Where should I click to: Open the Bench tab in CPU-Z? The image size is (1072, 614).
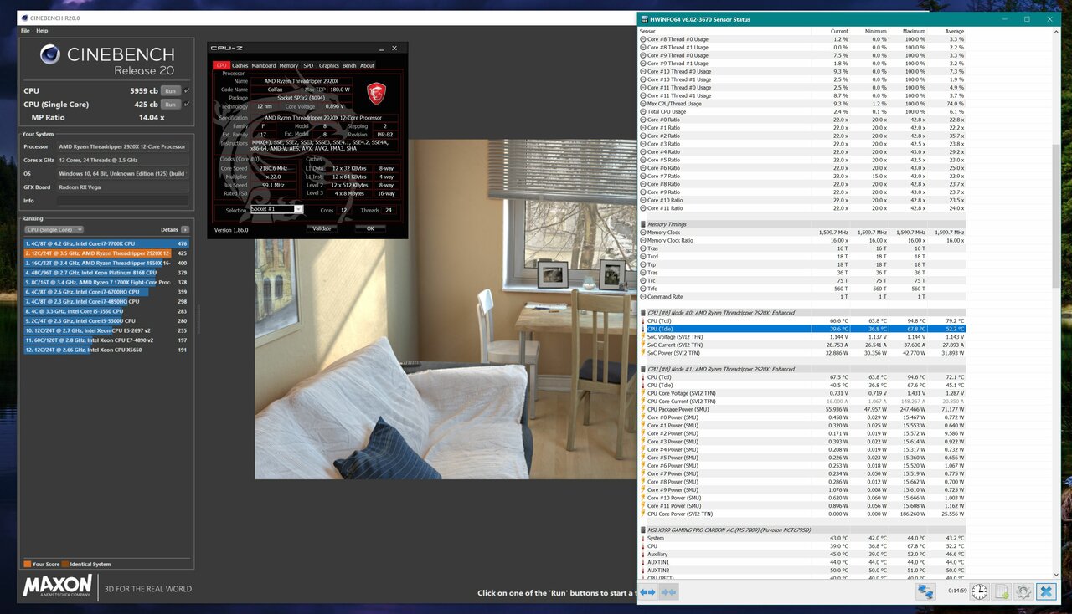pyautogui.click(x=349, y=65)
